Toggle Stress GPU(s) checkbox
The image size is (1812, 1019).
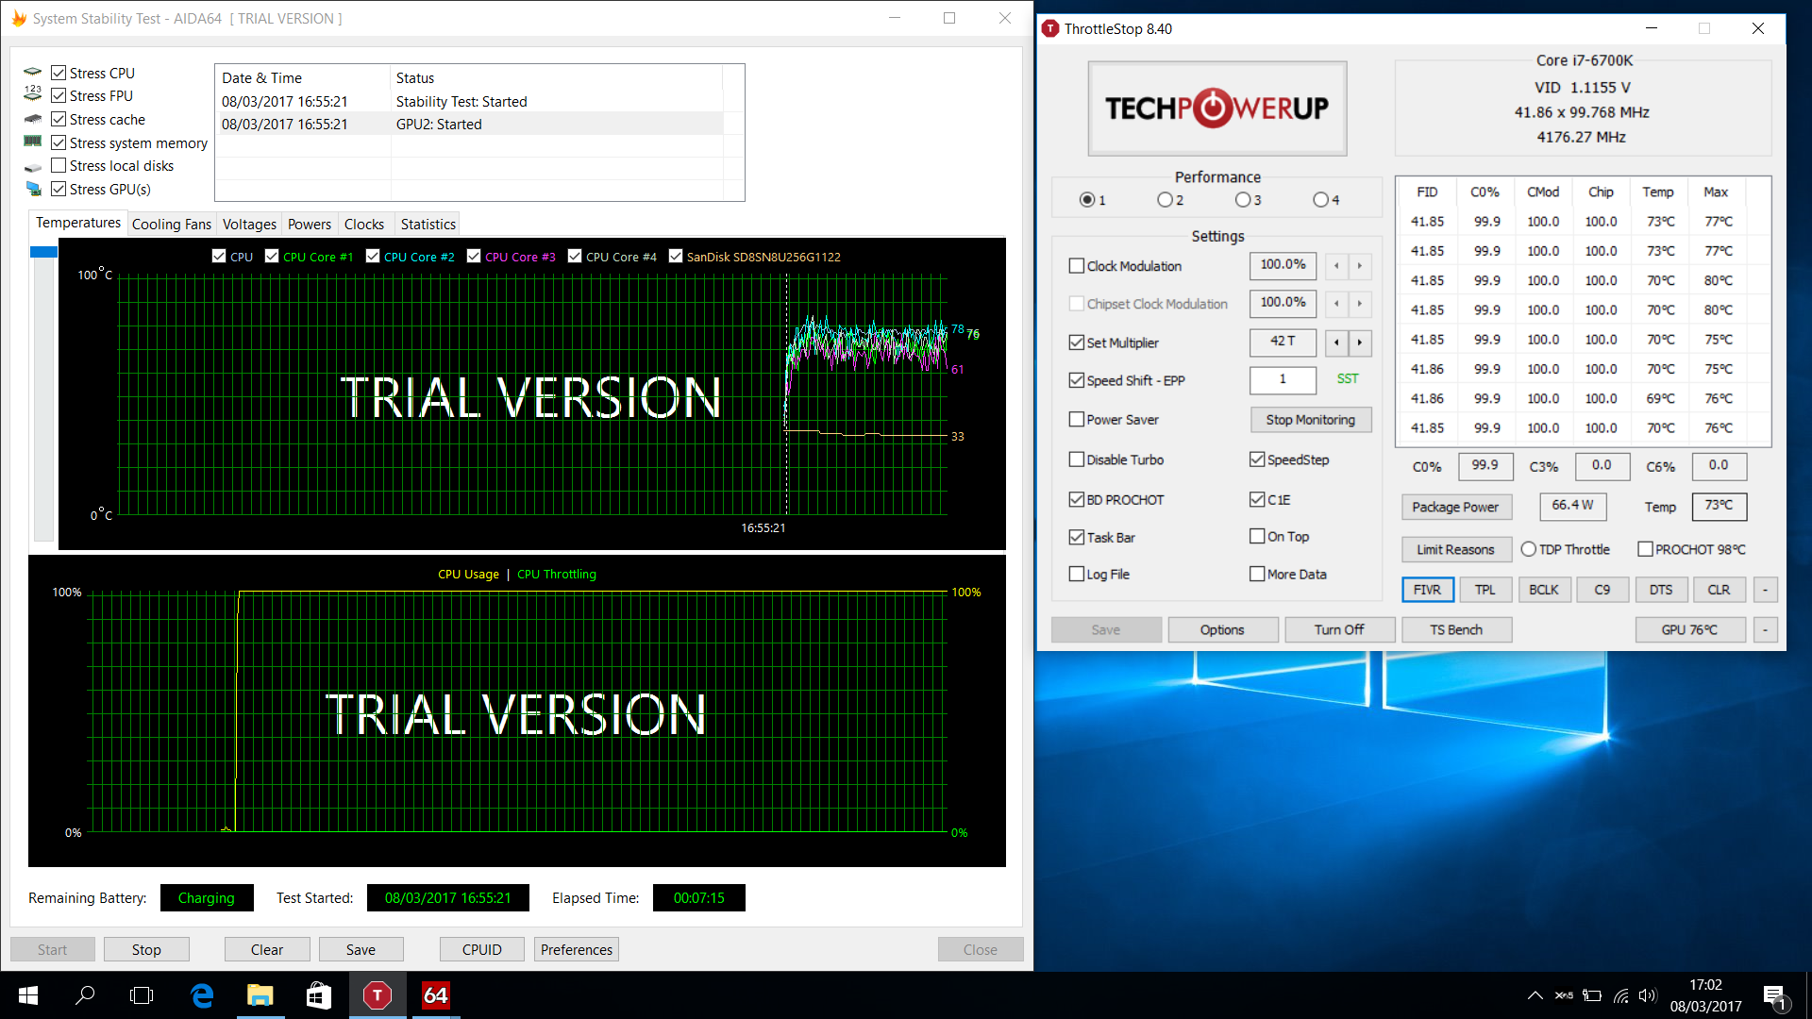[x=59, y=189]
